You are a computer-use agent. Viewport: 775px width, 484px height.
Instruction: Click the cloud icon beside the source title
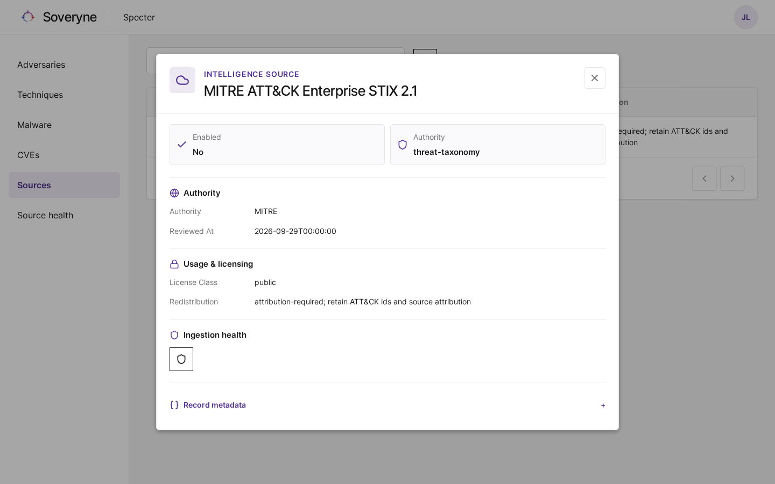click(182, 80)
